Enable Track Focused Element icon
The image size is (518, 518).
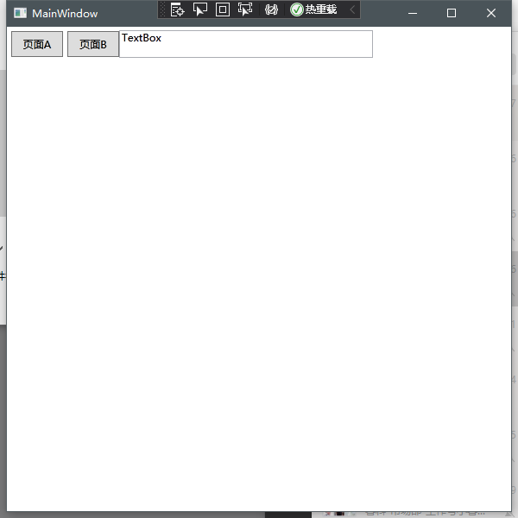(x=245, y=9)
